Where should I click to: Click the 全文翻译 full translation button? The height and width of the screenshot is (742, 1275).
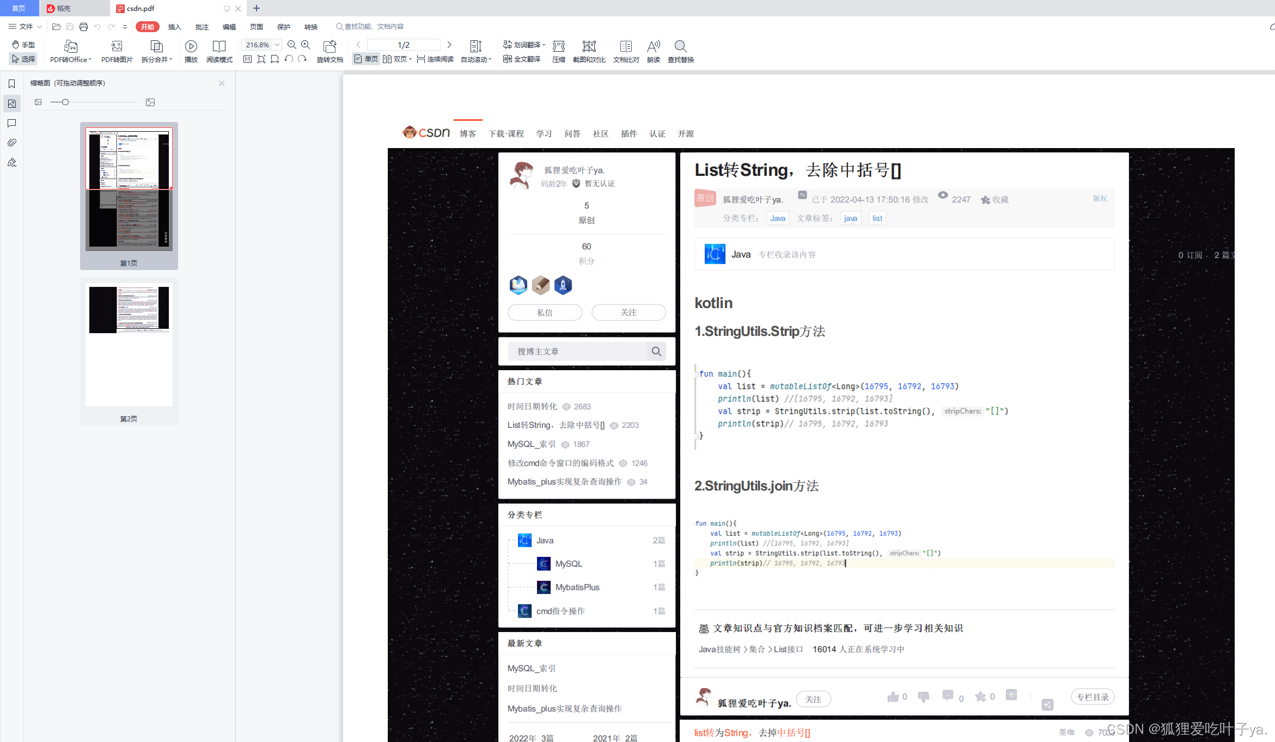point(522,59)
